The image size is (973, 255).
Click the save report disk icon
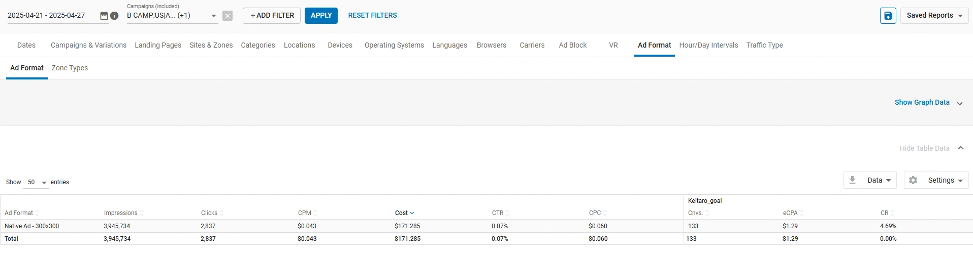(x=888, y=16)
